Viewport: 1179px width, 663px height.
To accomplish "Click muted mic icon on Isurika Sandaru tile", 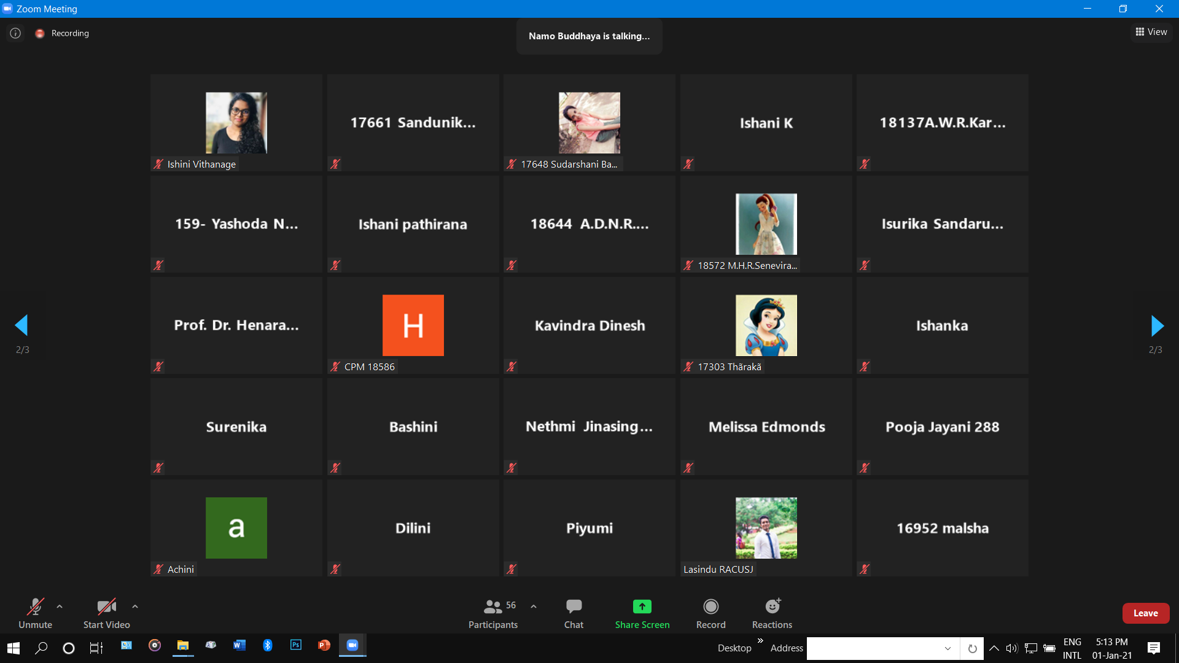I will point(865,265).
